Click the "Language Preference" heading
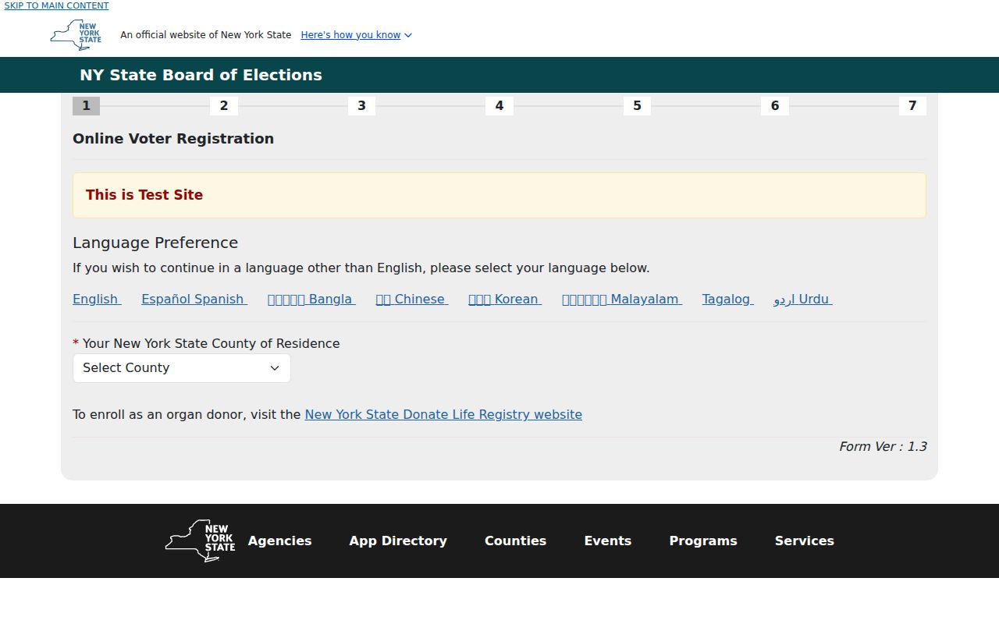 click(155, 243)
